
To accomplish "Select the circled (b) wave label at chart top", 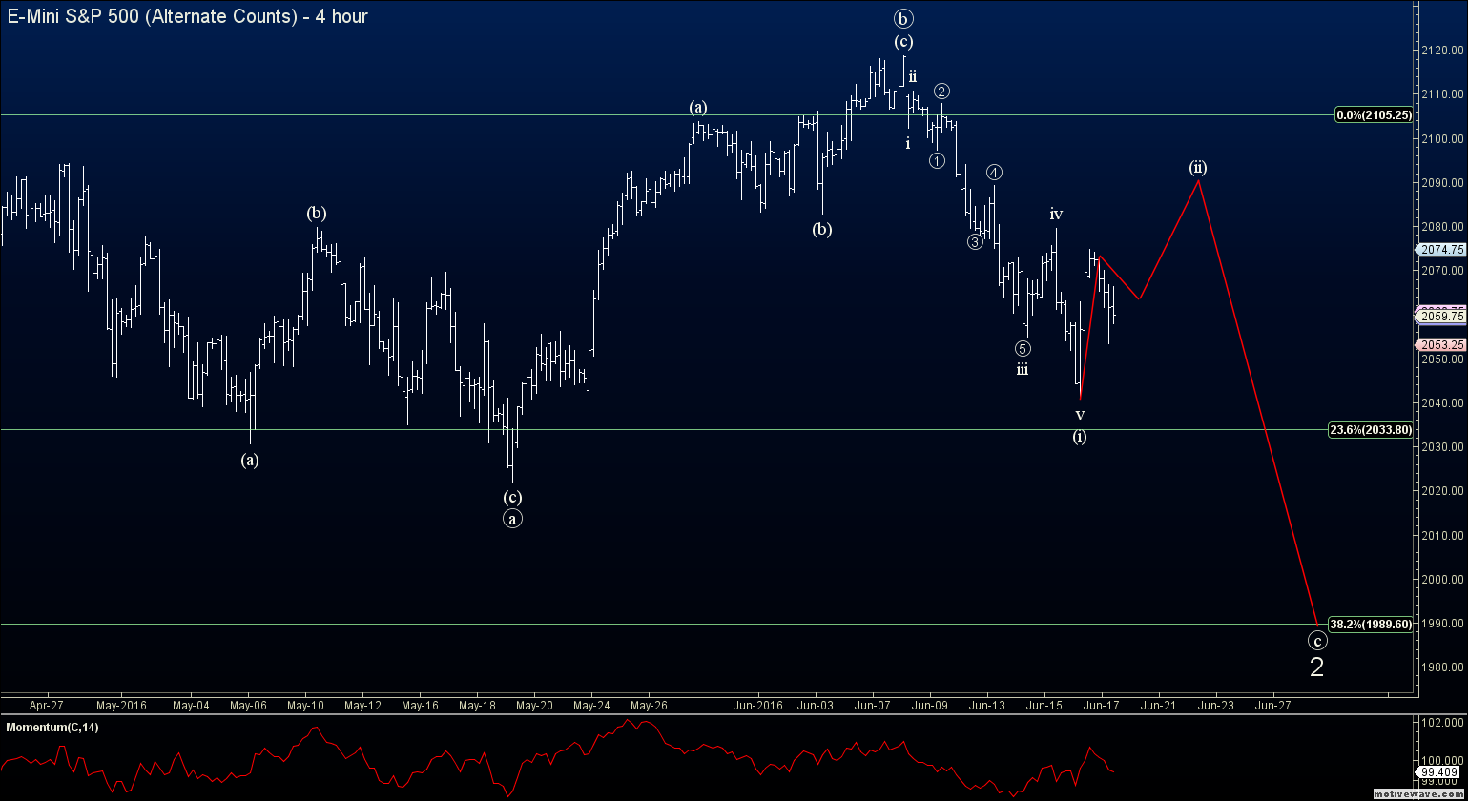I will (x=902, y=17).
